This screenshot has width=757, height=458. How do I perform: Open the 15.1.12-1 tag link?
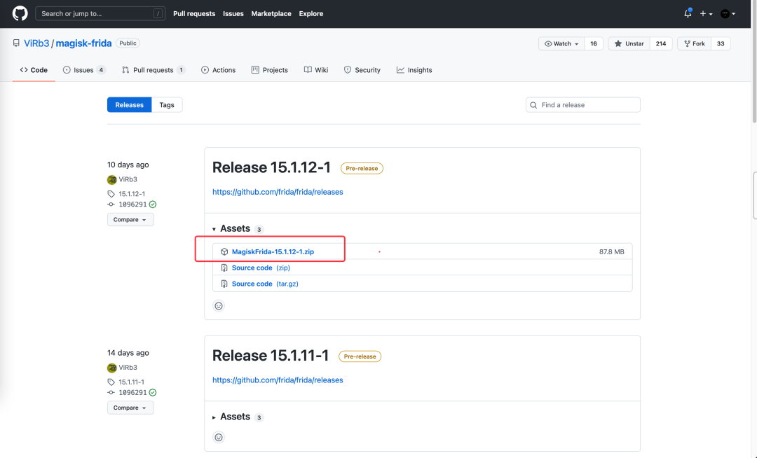132,194
